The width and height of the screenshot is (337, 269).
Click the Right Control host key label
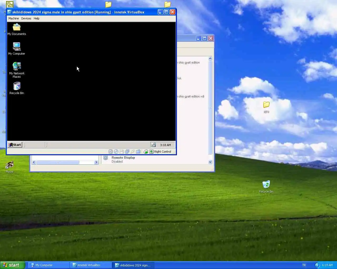(x=163, y=152)
